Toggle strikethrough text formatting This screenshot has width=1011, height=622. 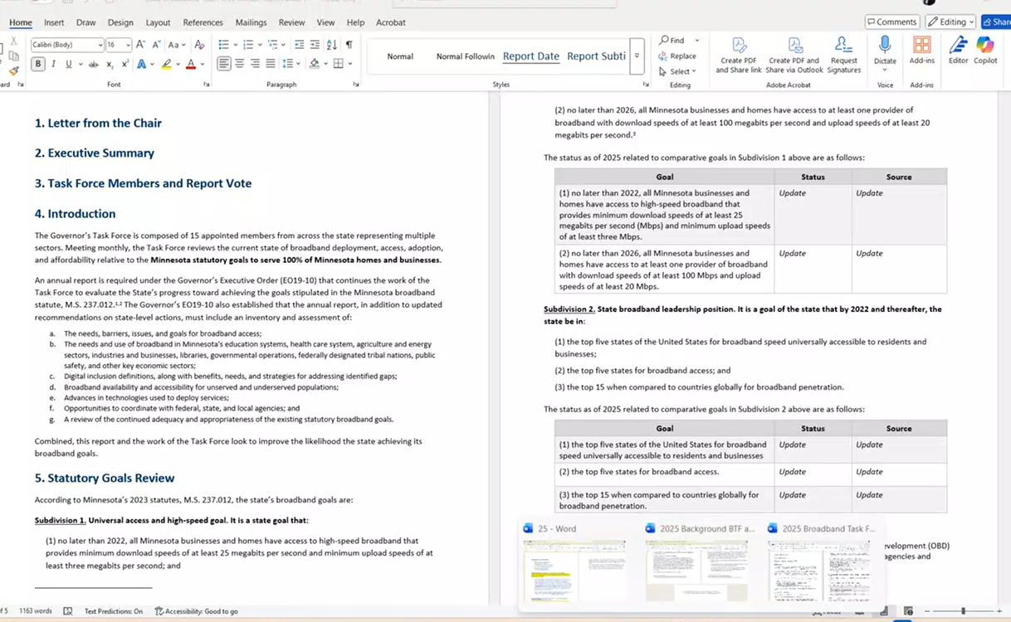click(x=93, y=64)
